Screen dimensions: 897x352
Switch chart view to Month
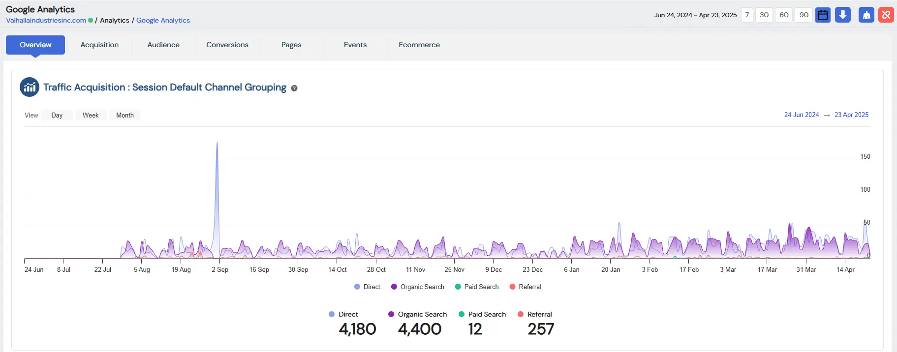(x=125, y=115)
